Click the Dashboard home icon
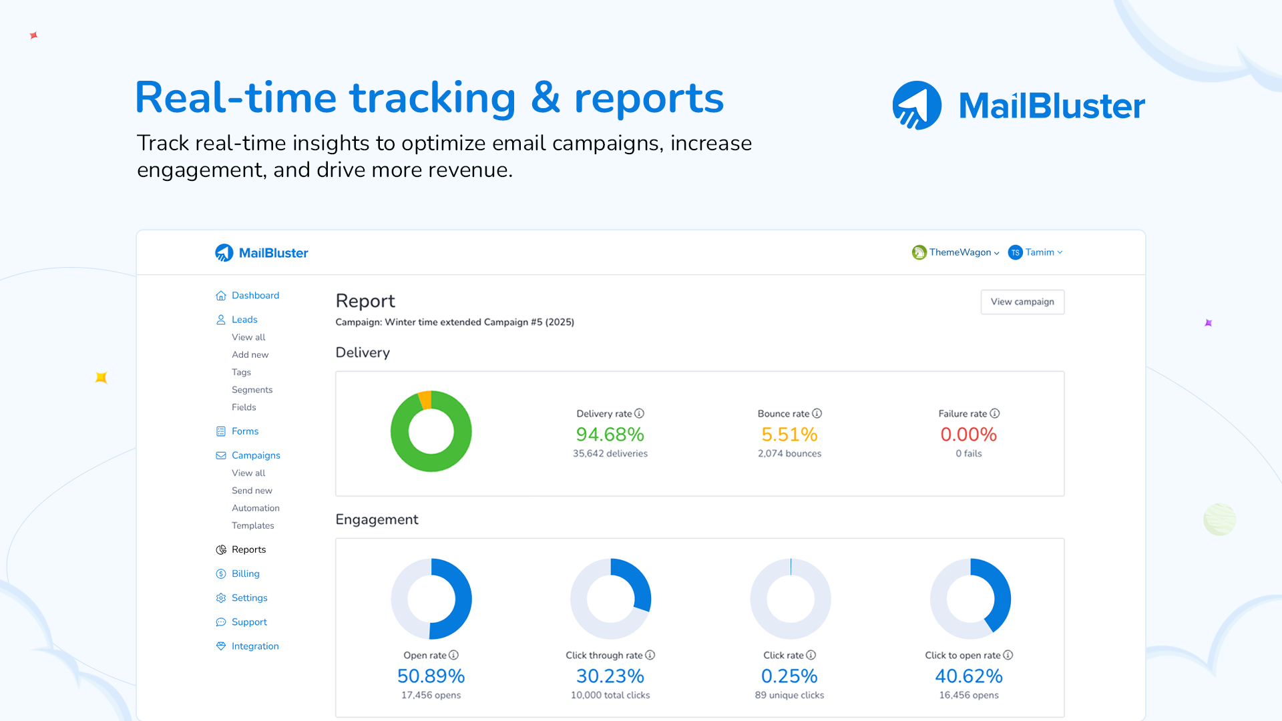This screenshot has width=1282, height=721. point(221,296)
